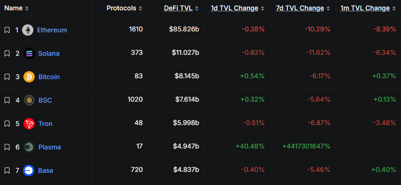Open the Plasma chain page link
The image size is (401, 185).
point(50,147)
